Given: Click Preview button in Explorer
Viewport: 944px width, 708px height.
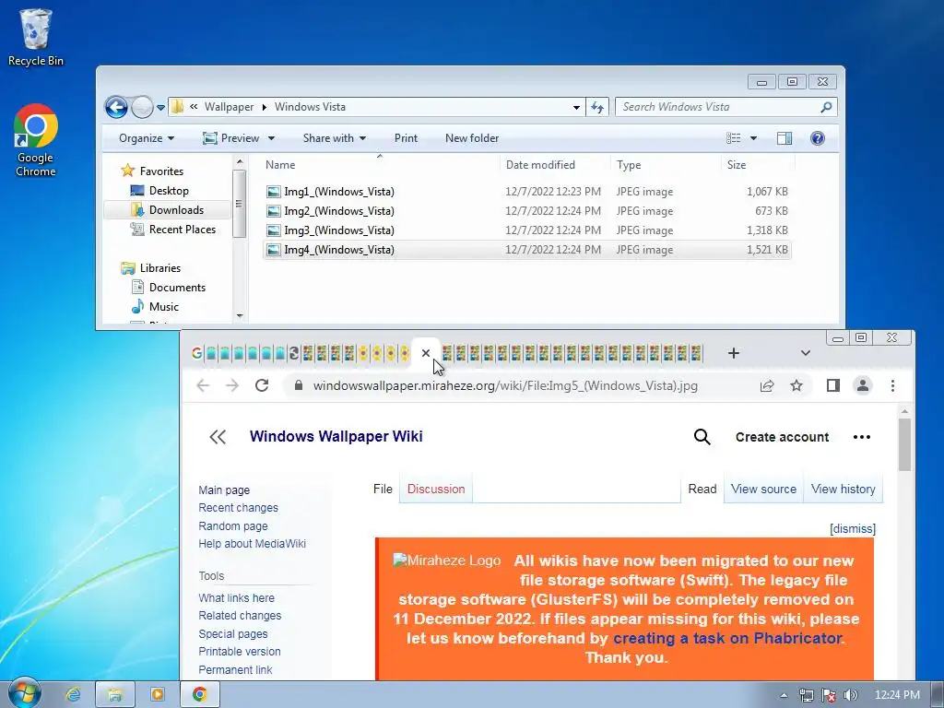Looking at the screenshot, I should 231,138.
